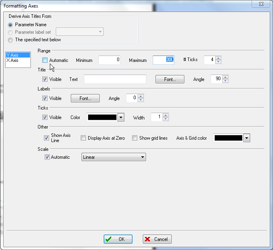Click the Ticks black color swatch

[x=102, y=117]
